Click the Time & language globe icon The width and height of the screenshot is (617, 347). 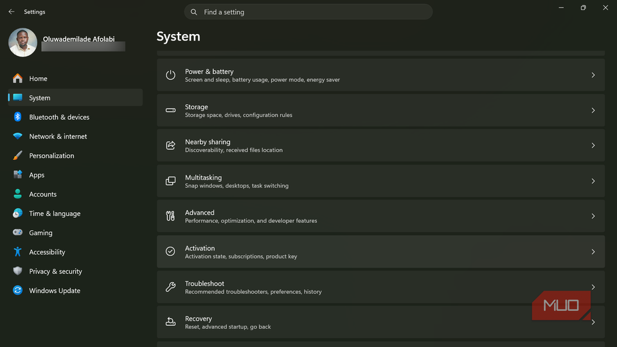(x=17, y=213)
